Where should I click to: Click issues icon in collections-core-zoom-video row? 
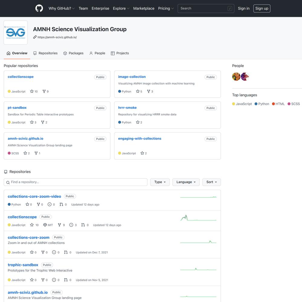(50, 204)
